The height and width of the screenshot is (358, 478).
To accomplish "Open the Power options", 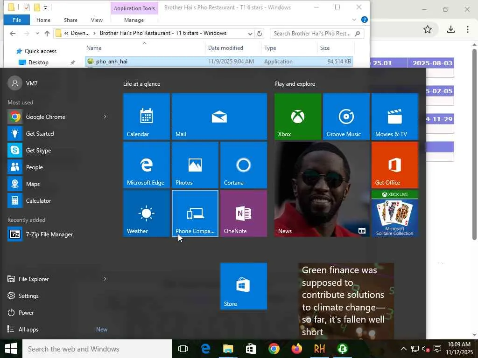I will tap(26, 313).
